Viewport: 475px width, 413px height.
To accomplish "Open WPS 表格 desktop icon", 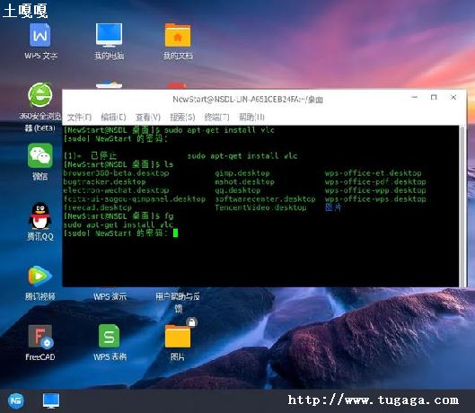I will (x=109, y=336).
